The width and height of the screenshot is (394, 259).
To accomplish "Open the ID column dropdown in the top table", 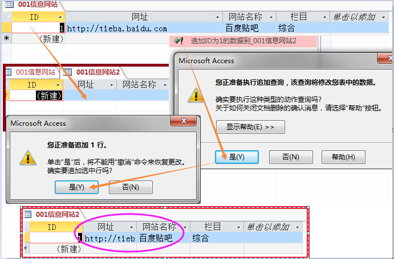I will 60,17.
